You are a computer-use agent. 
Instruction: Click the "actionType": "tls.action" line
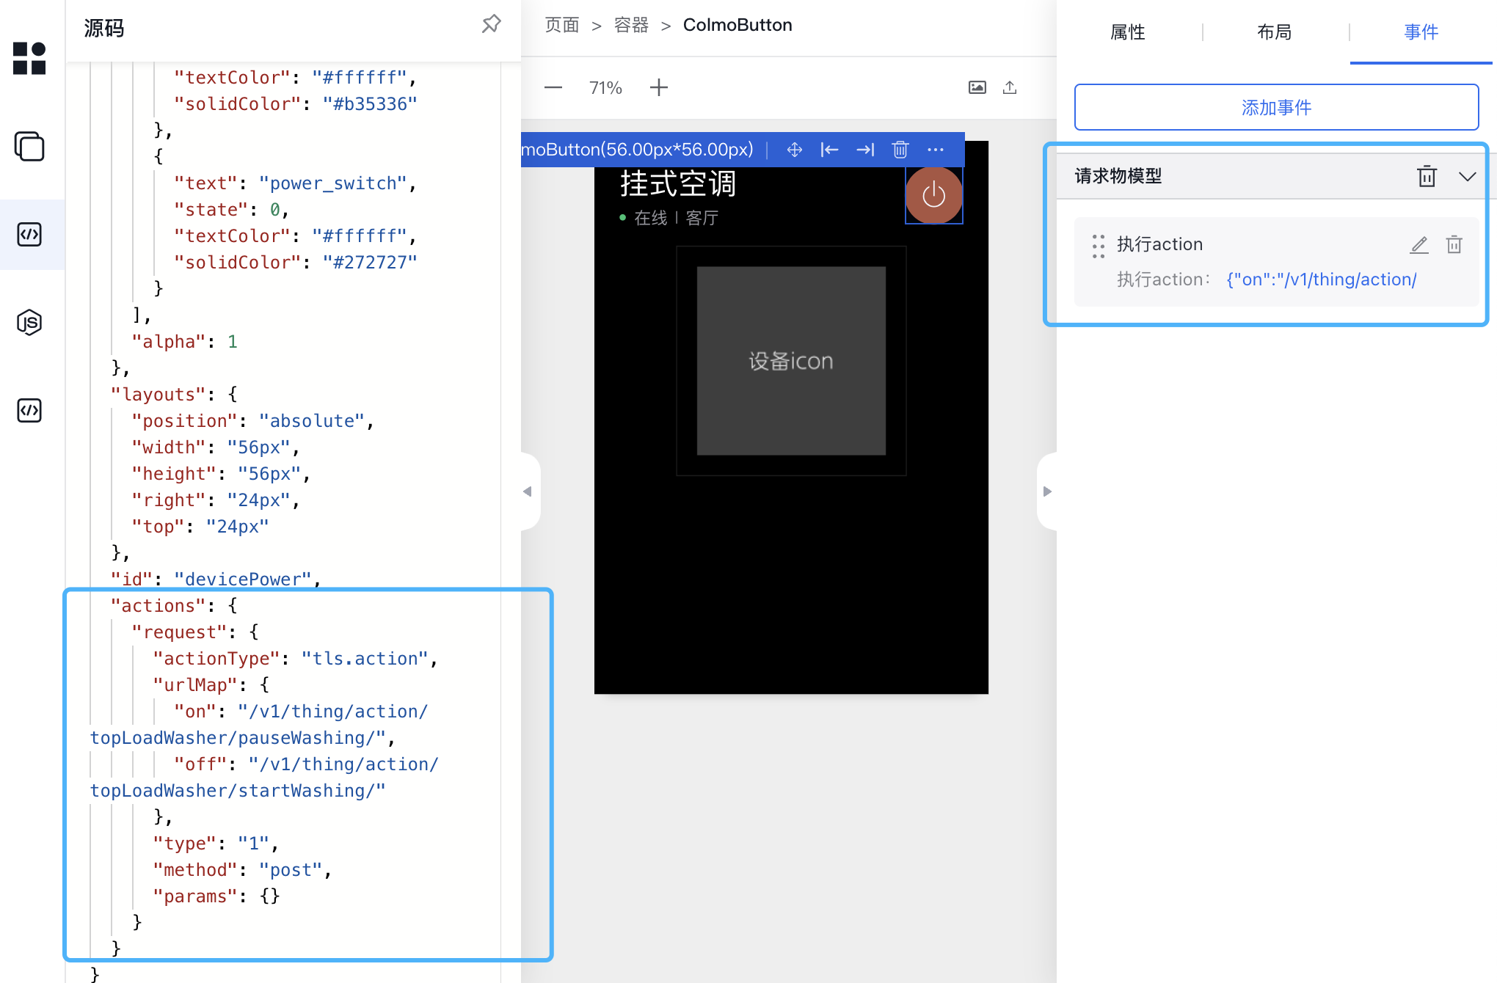point(295,659)
